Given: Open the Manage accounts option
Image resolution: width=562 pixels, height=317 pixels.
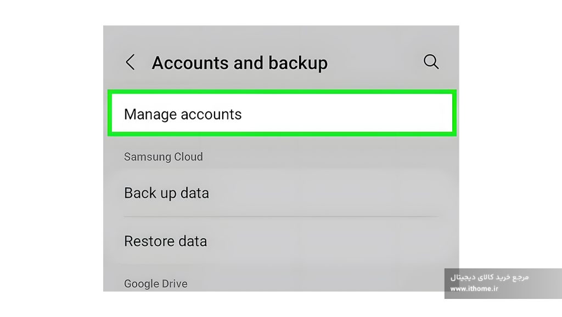Looking at the screenshot, I should click(x=282, y=113).
